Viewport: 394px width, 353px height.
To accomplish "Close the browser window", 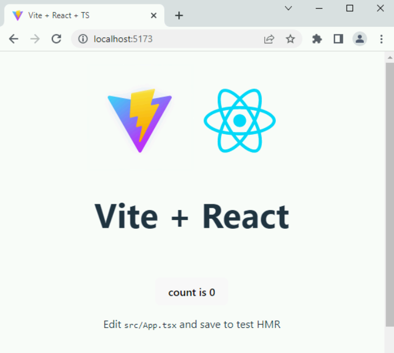I will click(380, 8).
